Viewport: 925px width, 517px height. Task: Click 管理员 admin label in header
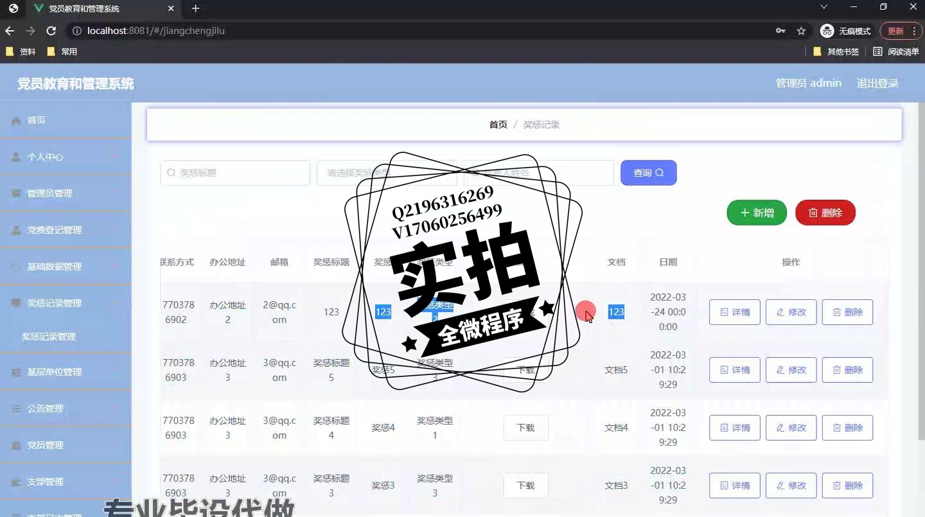pos(808,83)
